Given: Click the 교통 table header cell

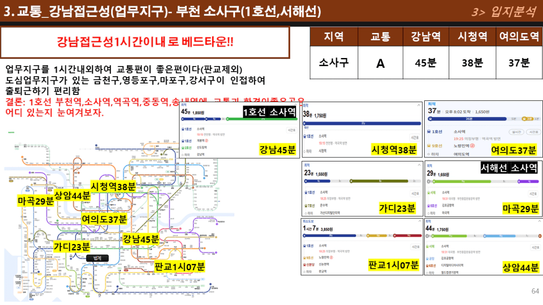Looking at the screenshot, I should click(x=380, y=36).
